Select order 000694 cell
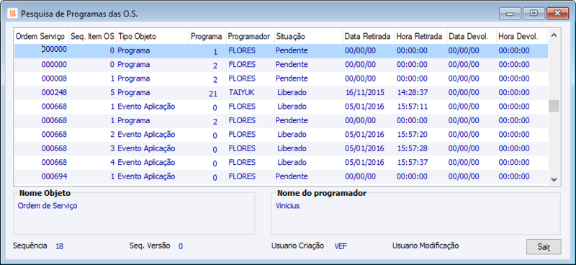Viewport: 576px width, 265px height. (54, 176)
